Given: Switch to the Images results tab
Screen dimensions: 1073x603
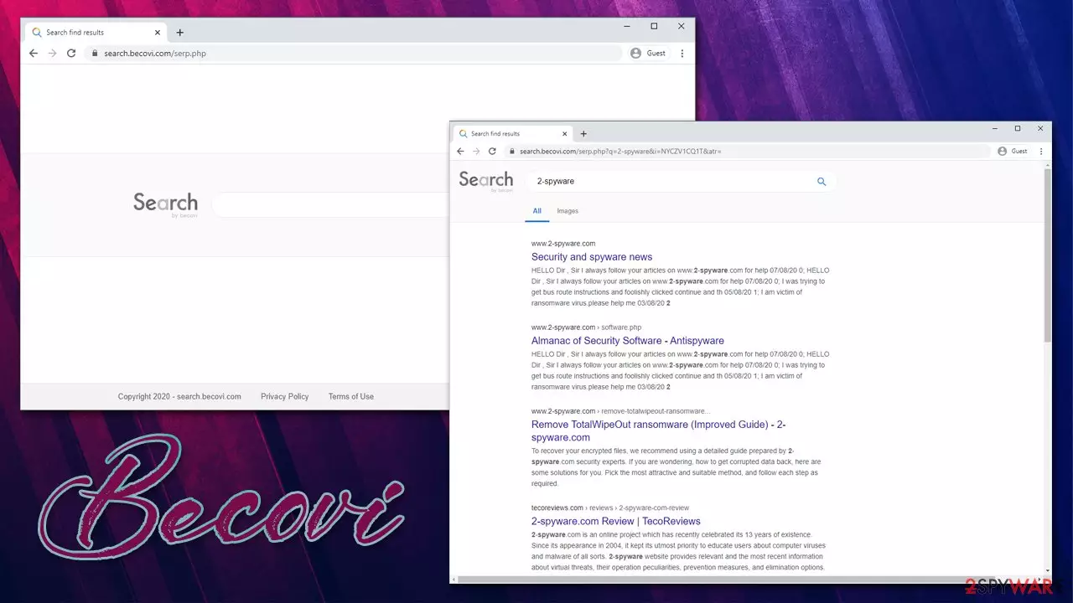Looking at the screenshot, I should point(568,211).
